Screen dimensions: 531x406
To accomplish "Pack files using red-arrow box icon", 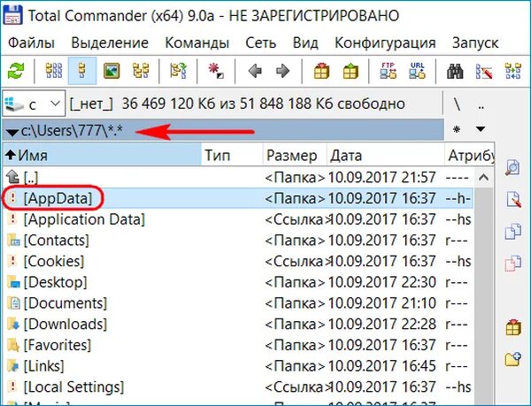I will click(321, 71).
